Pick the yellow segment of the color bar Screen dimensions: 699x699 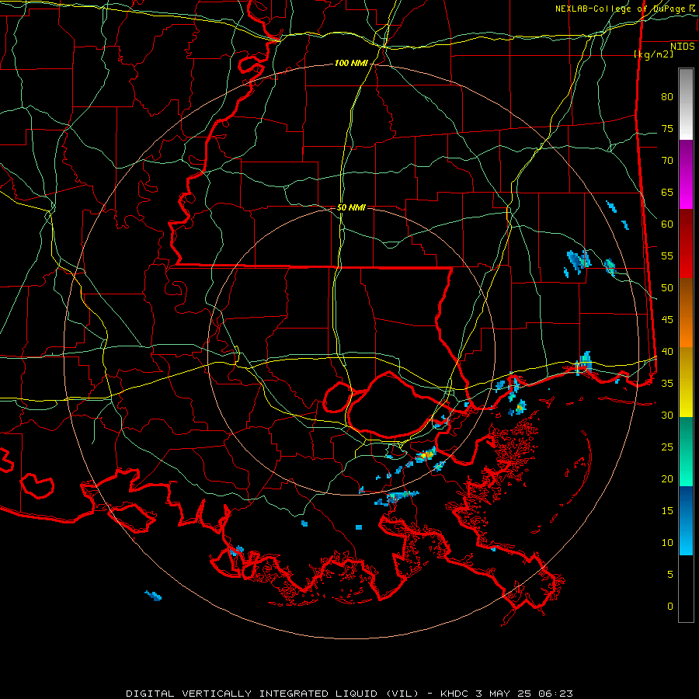click(686, 382)
